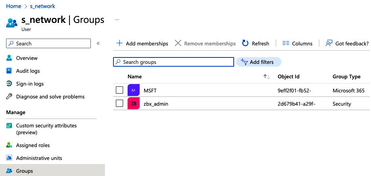Viewport: 371px width, 176px height.
Task: Select the zbx_admin group checkbox
Action: click(x=119, y=103)
